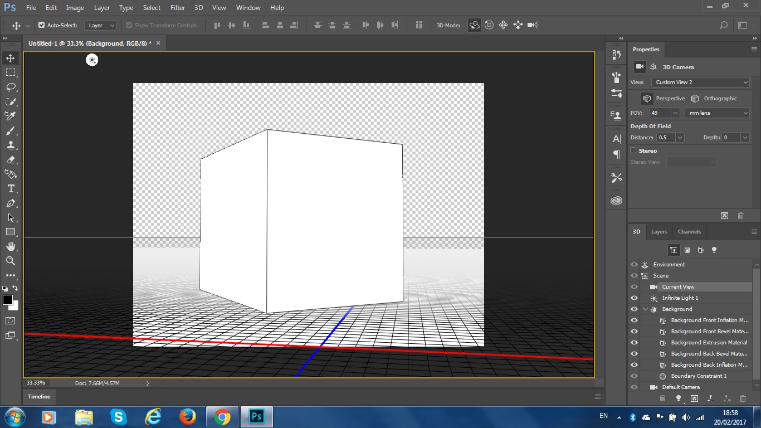761x428 pixels.
Task: Choose the Orthographic camera button
Action: coord(714,99)
